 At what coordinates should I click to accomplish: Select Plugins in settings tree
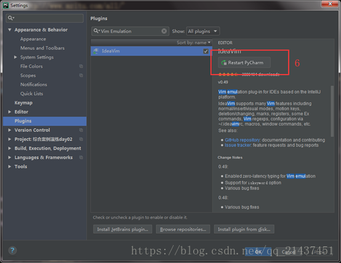[44, 121]
